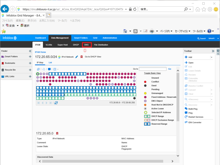The width and height of the screenshot is (220, 165).
Task: Click the edit pencil icon beside IPv4 Network
Action: (x=77, y=57)
